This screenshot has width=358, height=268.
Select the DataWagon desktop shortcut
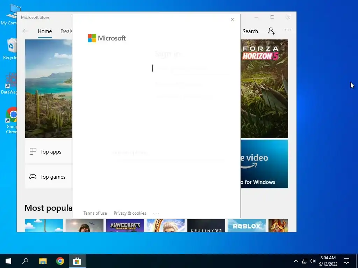[x=9, y=83]
